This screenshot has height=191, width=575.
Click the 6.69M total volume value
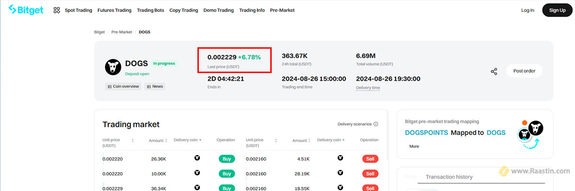(366, 56)
